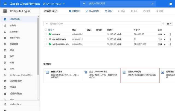Open the My First Project selector dropdown
This screenshot has width=175, height=111.
pos(54,4)
